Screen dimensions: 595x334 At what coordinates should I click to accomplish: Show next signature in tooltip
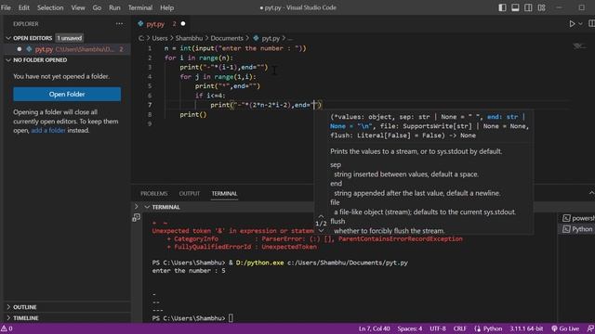coord(321,231)
